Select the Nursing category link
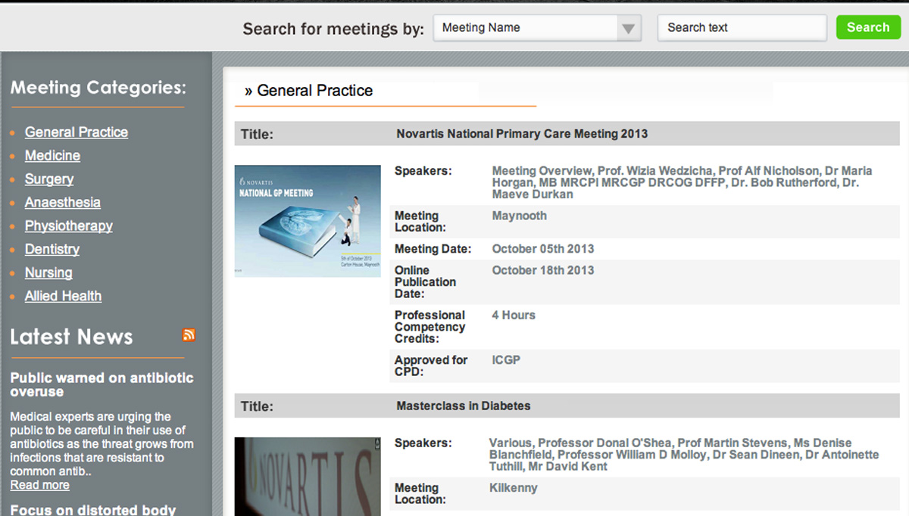This screenshot has height=516, width=909. [48, 273]
